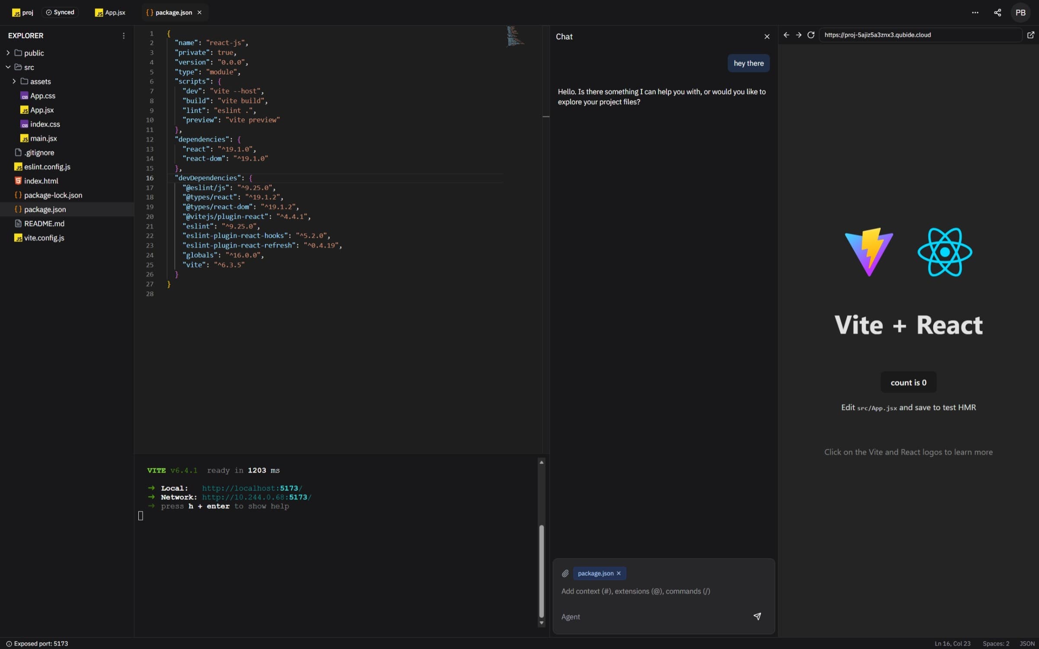Switch to the App.jsx tab

(110, 13)
